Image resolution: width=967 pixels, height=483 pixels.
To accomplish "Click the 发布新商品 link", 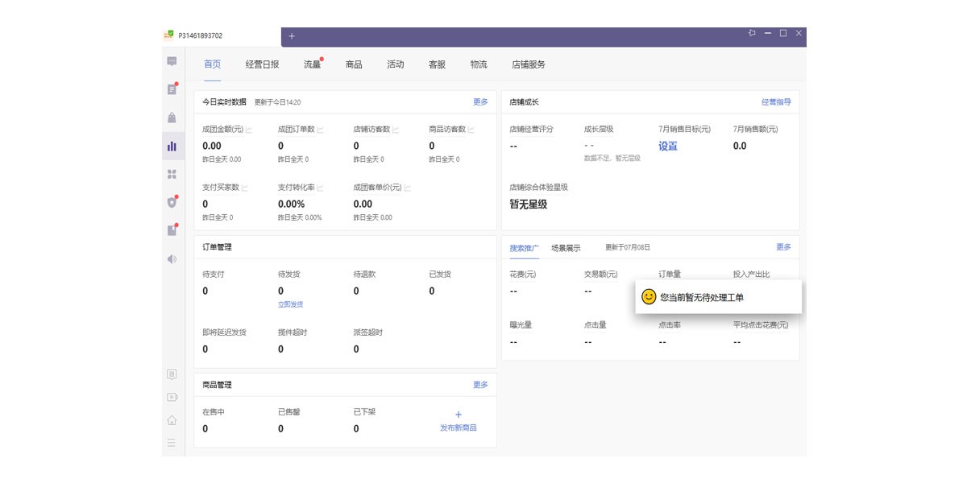I will pos(459,427).
